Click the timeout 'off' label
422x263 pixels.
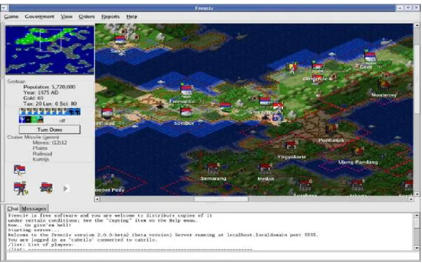tap(62, 121)
